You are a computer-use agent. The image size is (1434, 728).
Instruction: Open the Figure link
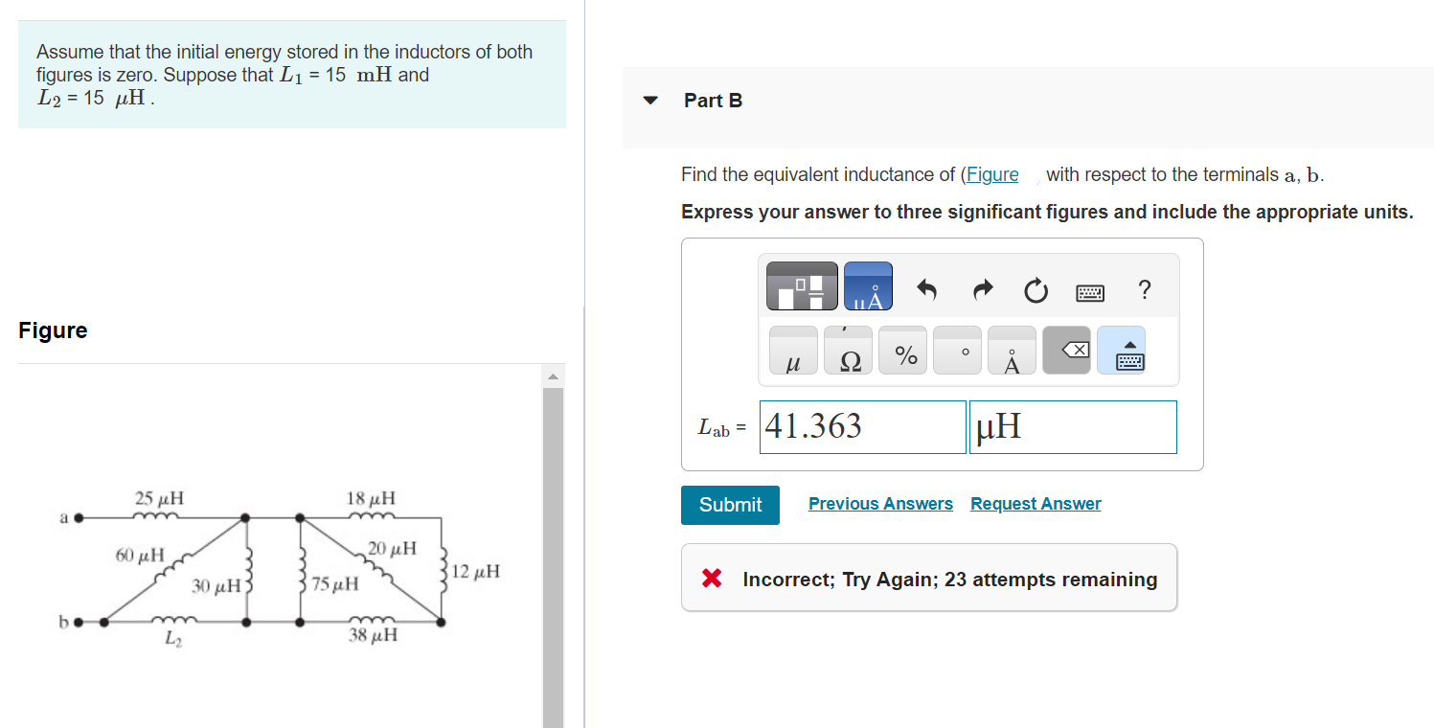coord(991,173)
